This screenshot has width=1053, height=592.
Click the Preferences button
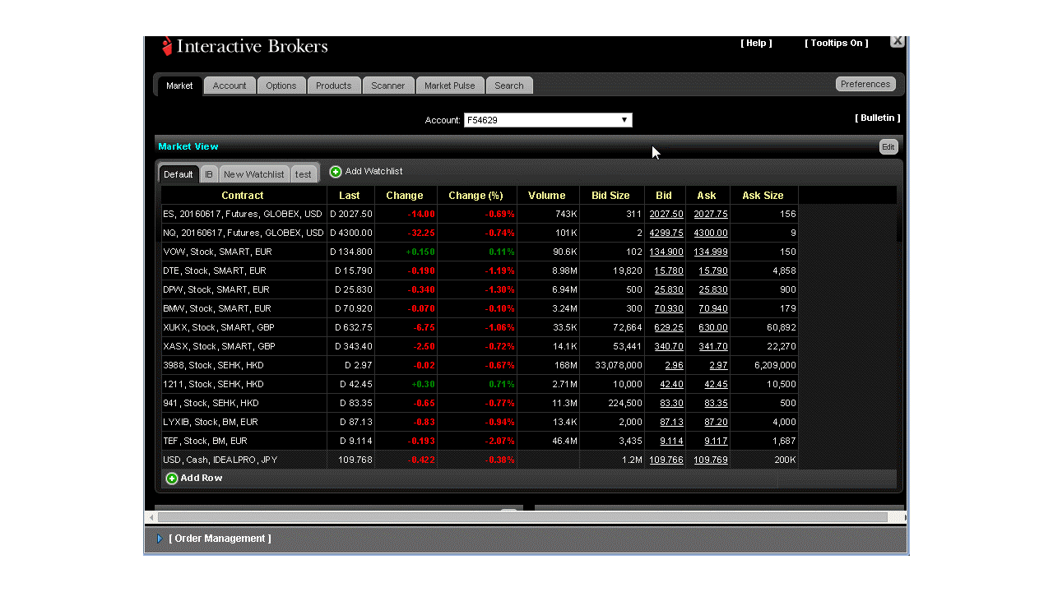(x=865, y=84)
